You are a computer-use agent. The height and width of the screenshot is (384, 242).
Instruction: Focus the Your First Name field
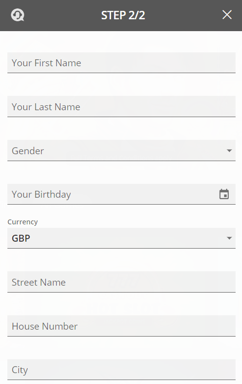(x=121, y=63)
